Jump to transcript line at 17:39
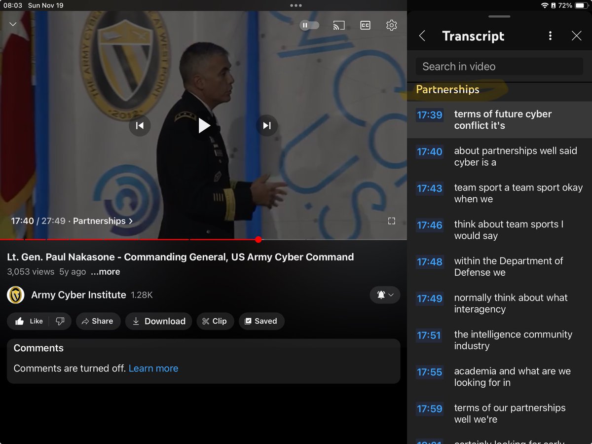 click(x=499, y=120)
